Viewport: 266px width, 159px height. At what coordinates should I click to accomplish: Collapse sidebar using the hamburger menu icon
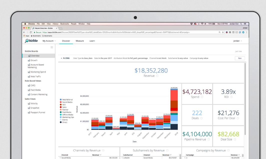pyautogui.click(x=52, y=47)
